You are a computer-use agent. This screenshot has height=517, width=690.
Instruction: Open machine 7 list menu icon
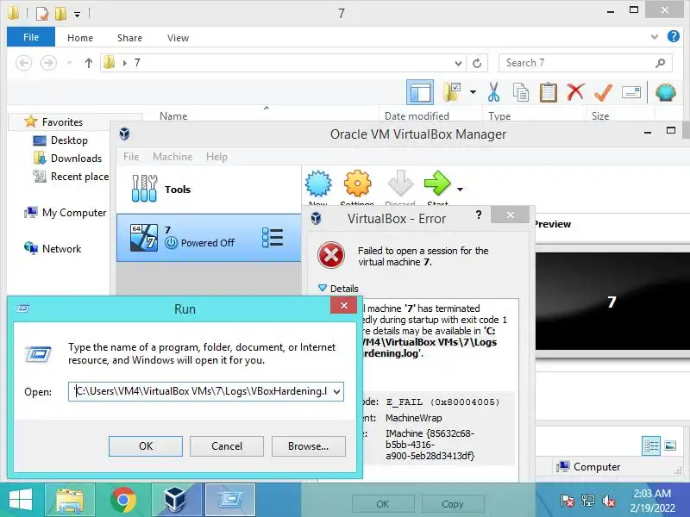tap(273, 238)
